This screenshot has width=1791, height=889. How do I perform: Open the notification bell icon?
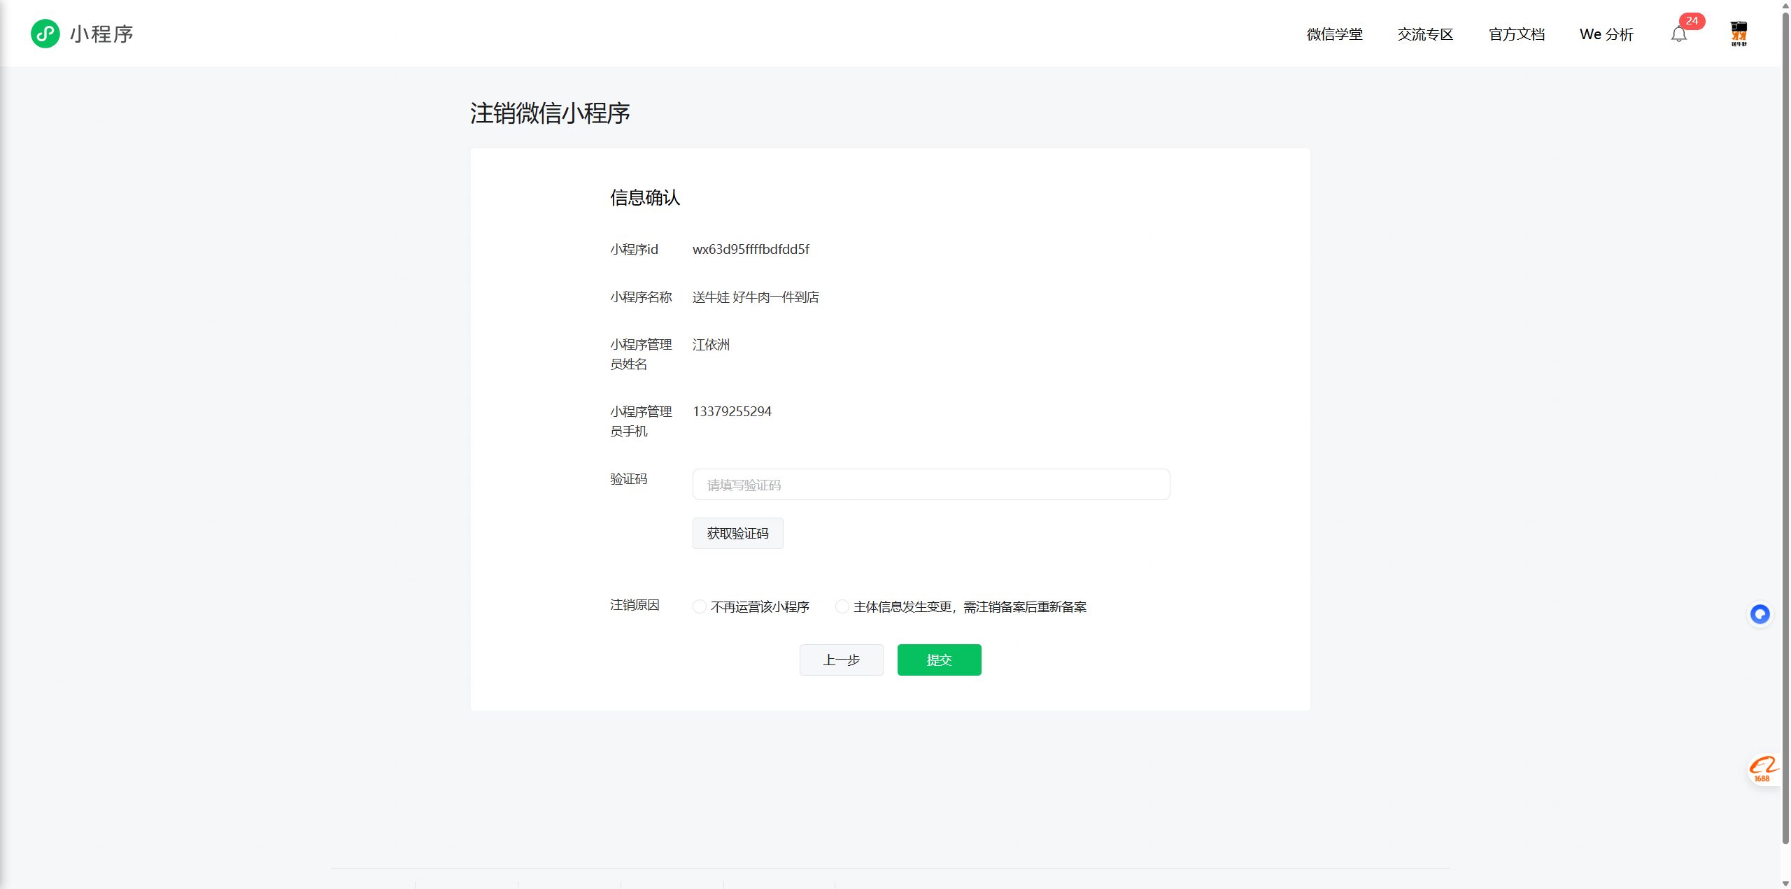coord(1678,34)
